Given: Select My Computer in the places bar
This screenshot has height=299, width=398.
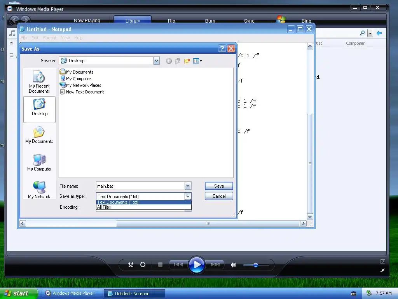Looking at the screenshot, I should pyautogui.click(x=39, y=163).
